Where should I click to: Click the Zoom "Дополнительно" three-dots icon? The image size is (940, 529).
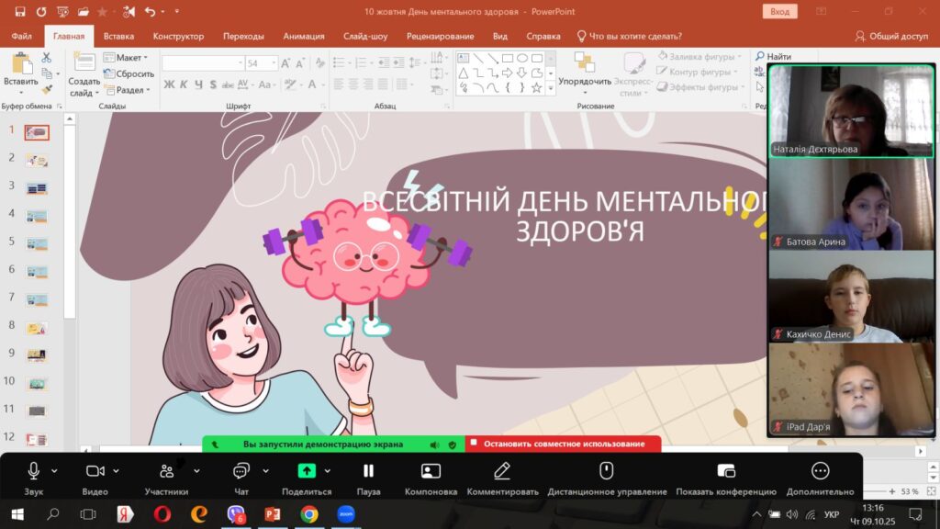[x=820, y=471]
